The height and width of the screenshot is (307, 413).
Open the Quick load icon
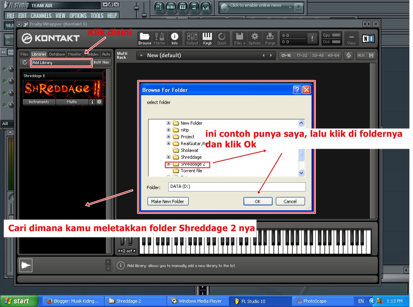222,39
